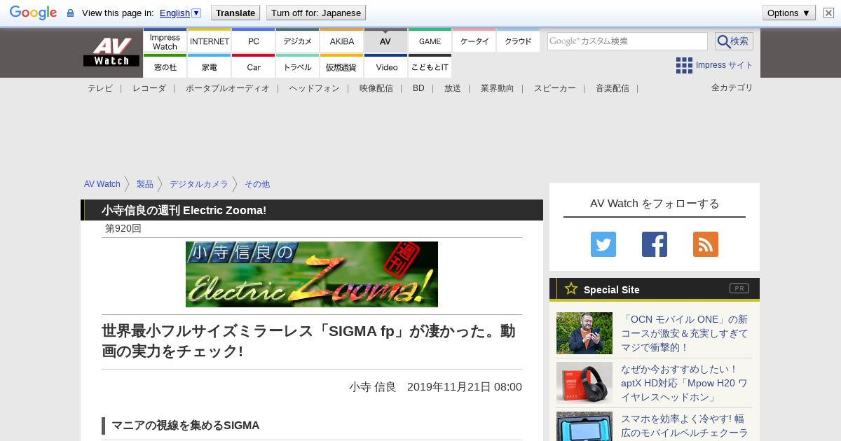Click the Special Site star icon
The height and width of the screenshot is (441, 841).
[571, 288]
